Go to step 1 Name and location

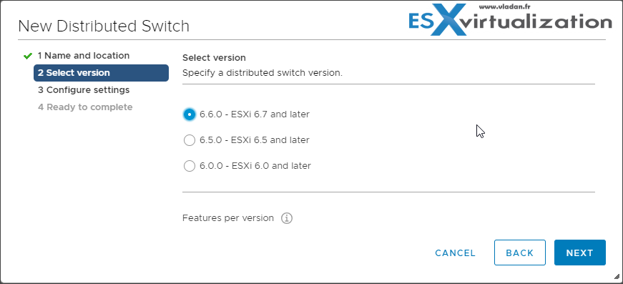(x=84, y=56)
